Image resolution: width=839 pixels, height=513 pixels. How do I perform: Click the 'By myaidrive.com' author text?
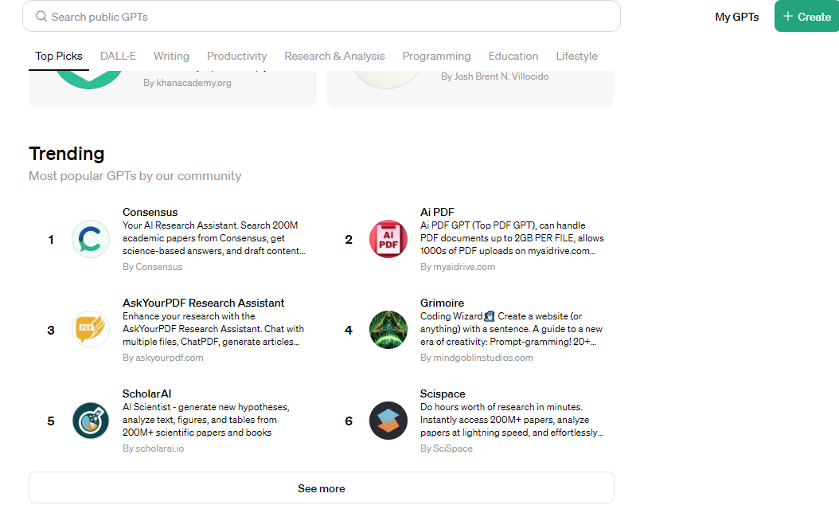click(458, 267)
